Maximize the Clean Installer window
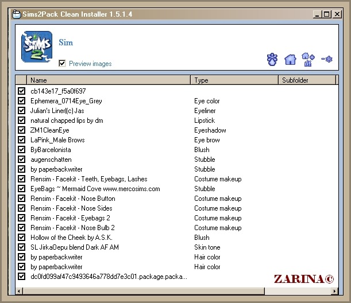This screenshot has width=351, height=303. [326, 14]
